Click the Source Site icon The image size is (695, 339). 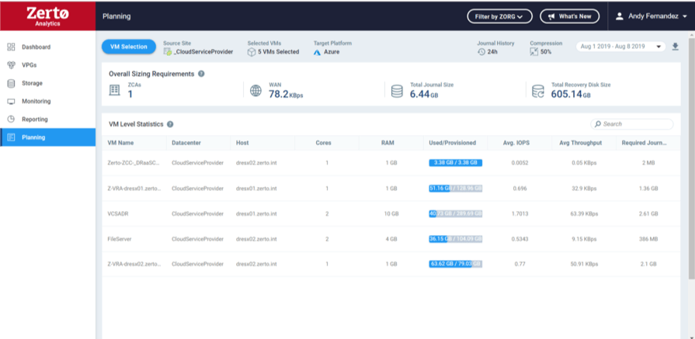coord(167,52)
